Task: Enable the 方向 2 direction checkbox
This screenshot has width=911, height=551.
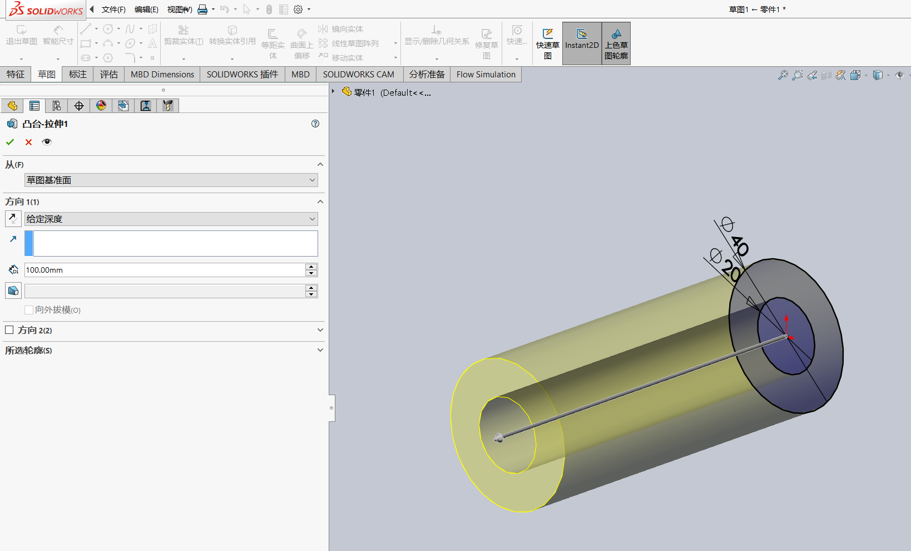Action: (9, 329)
